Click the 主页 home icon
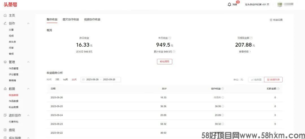This screenshot has width=305, height=139. coord(5,15)
